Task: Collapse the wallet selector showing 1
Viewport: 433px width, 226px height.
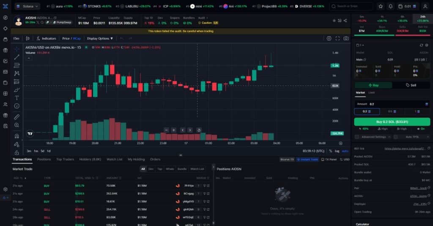Action: 360,45
